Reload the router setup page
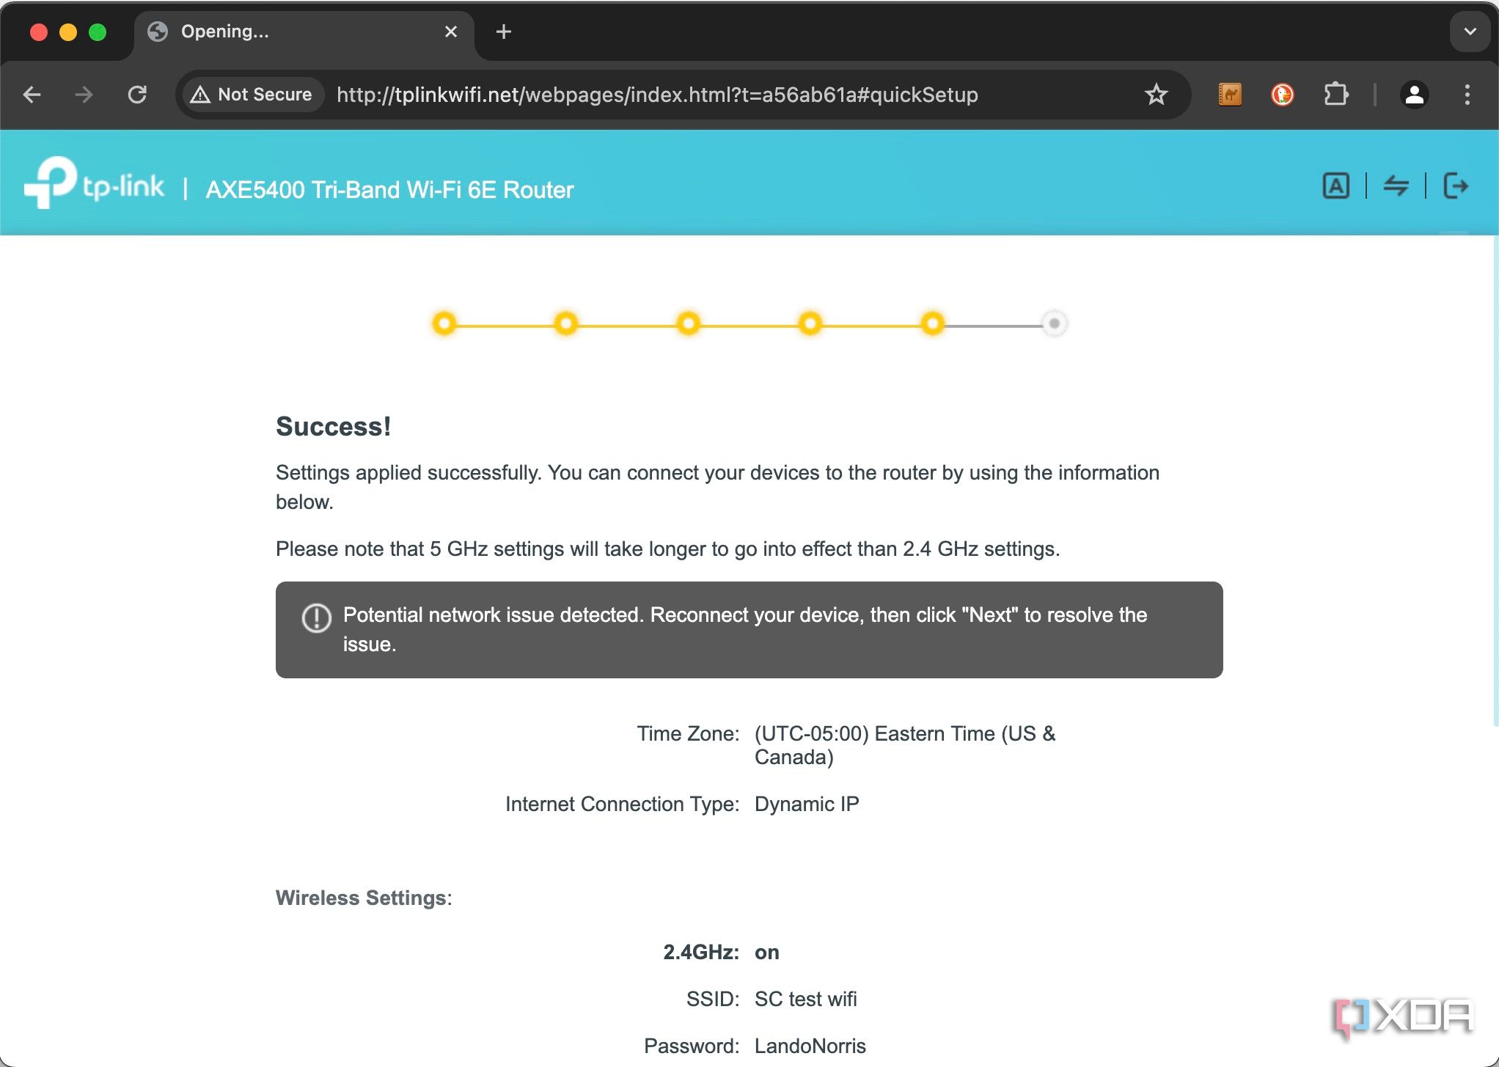Viewport: 1499px width, 1067px height. (x=138, y=95)
